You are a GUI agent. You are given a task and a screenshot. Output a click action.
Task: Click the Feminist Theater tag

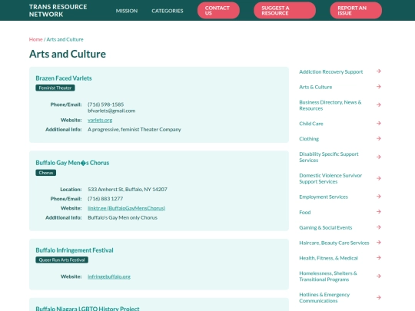coord(55,88)
